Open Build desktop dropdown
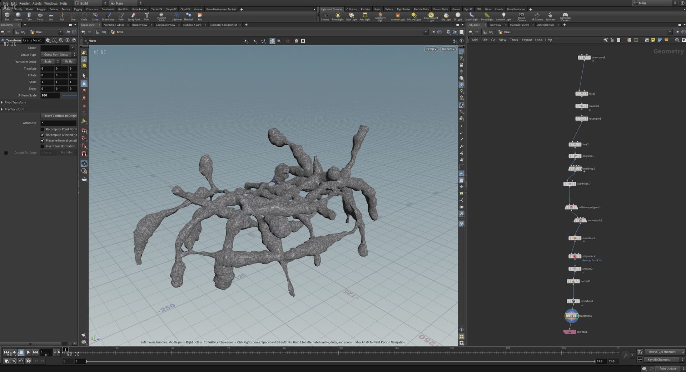Image resolution: width=686 pixels, height=372 pixels. pos(90,3)
